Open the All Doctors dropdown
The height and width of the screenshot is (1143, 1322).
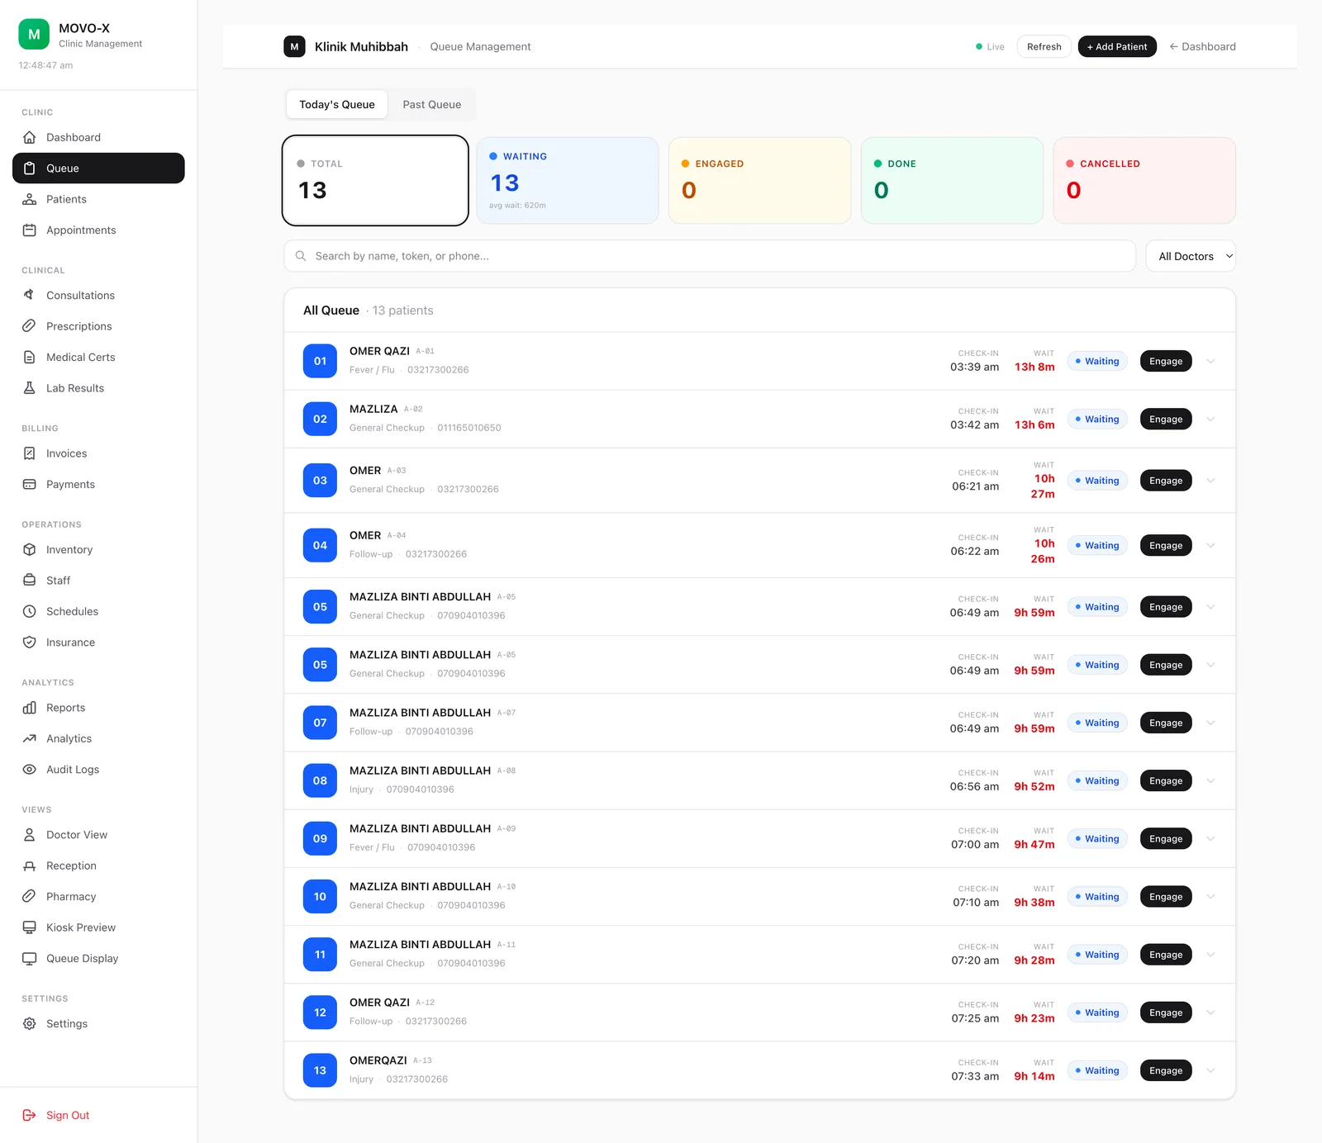tap(1191, 256)
